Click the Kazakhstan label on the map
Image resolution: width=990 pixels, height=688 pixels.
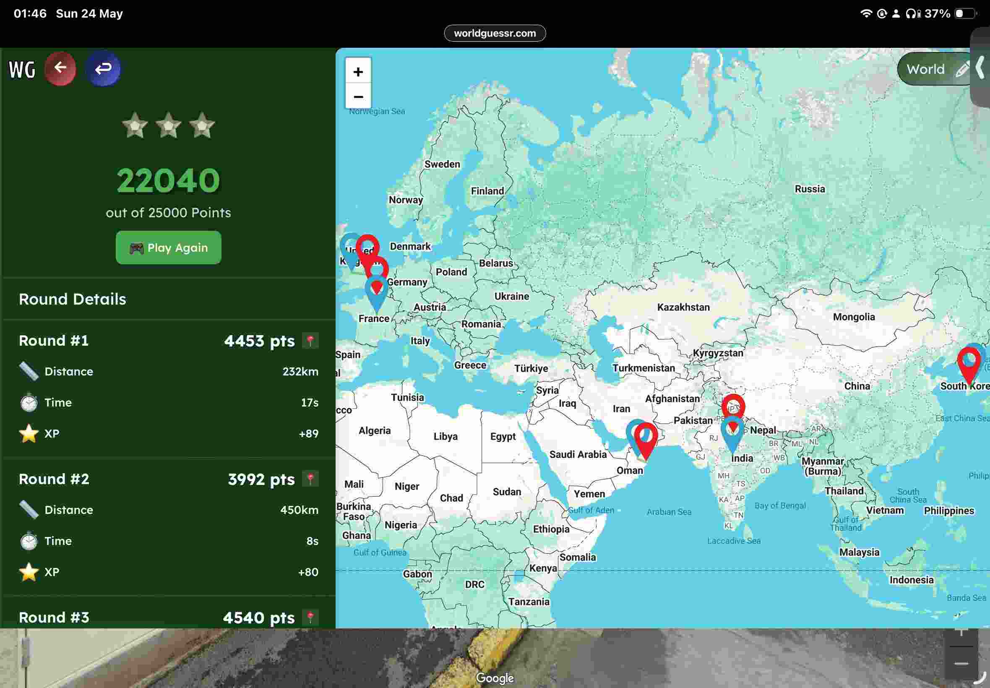683,307
